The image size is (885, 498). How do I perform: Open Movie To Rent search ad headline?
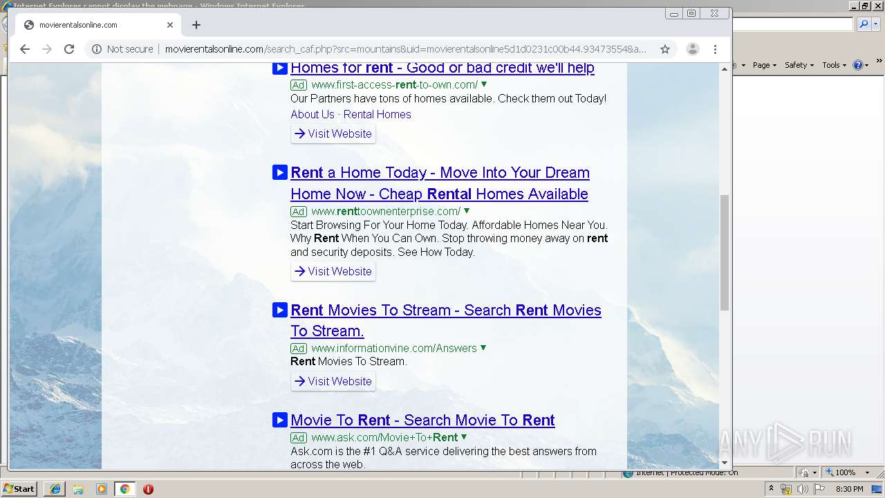point(422,420)
